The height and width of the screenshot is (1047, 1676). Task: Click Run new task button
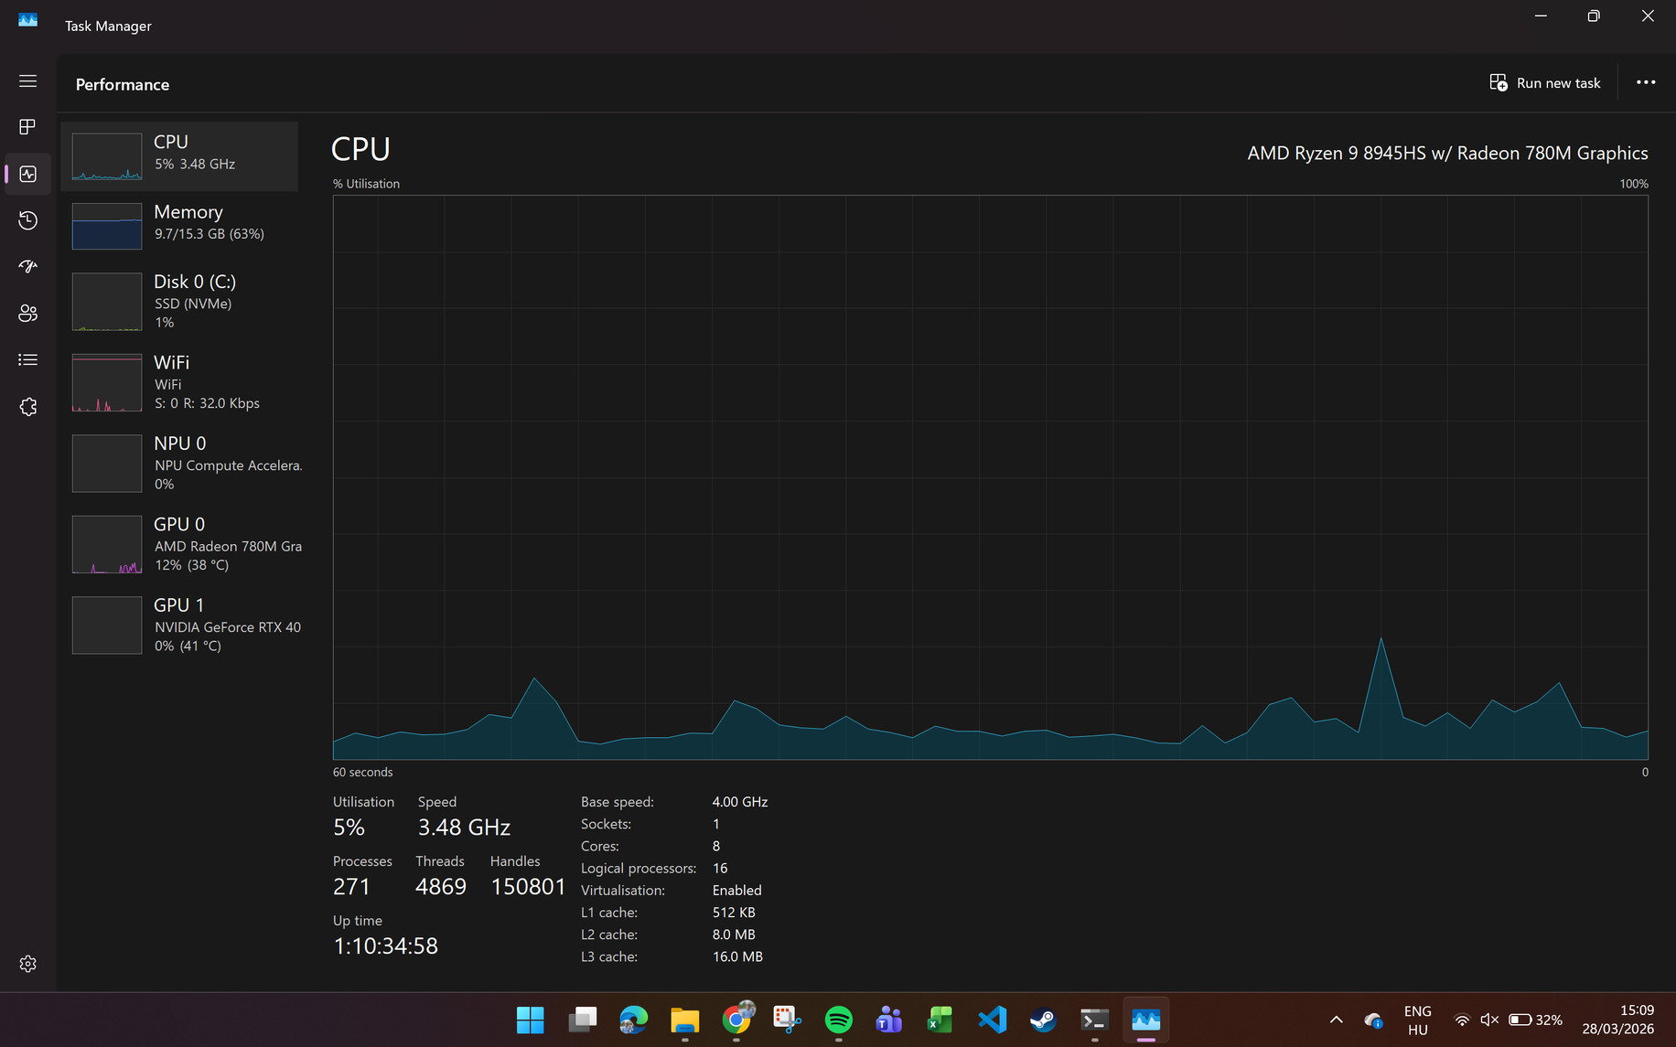point(1545,83)
